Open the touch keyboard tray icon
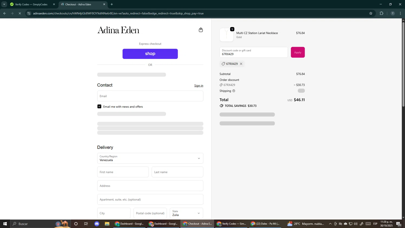Image resolution: width=405 pixels, height=228 pixels. coord(368,224)
